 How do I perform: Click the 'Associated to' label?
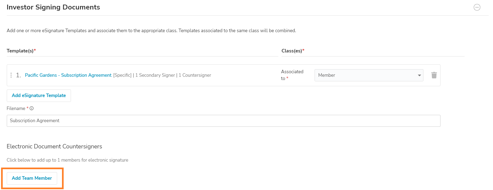click(292, 75)
